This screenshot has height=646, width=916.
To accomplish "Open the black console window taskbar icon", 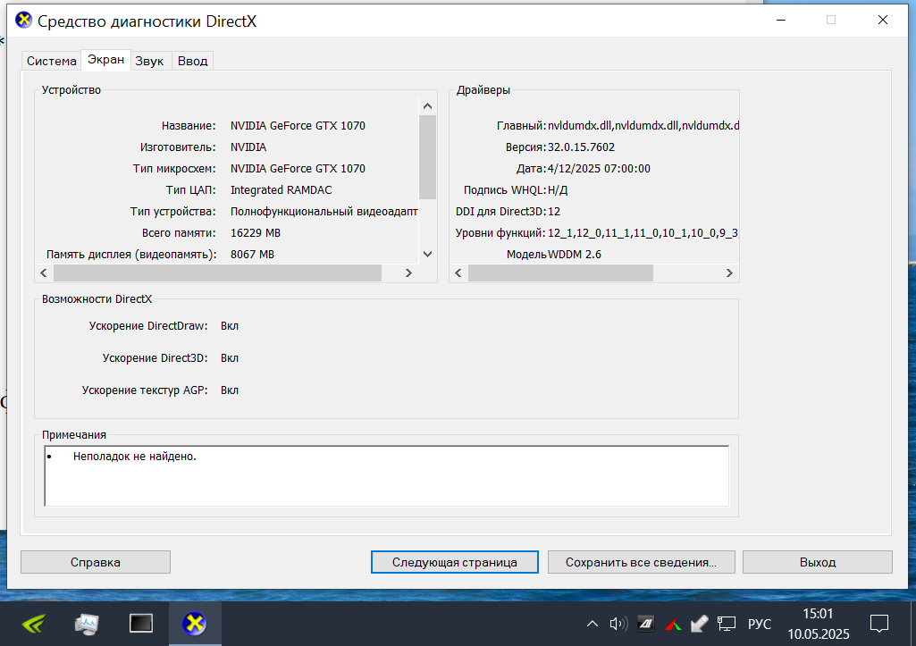I will (x=141, y=624).
